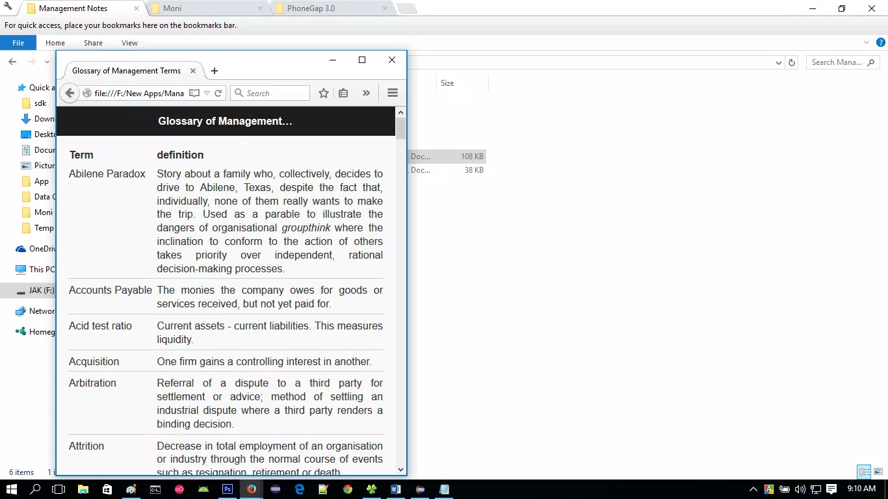888x499 pixels.
Task: Show bookmarks list icon
Action: (x=343, y=93)
